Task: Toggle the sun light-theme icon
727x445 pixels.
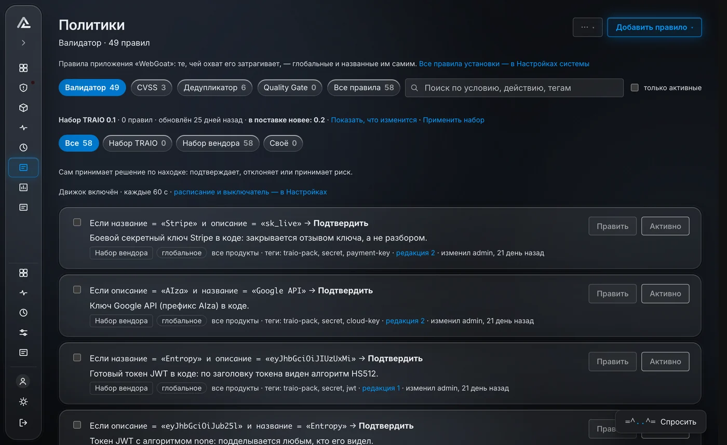Action: point(23,402)
